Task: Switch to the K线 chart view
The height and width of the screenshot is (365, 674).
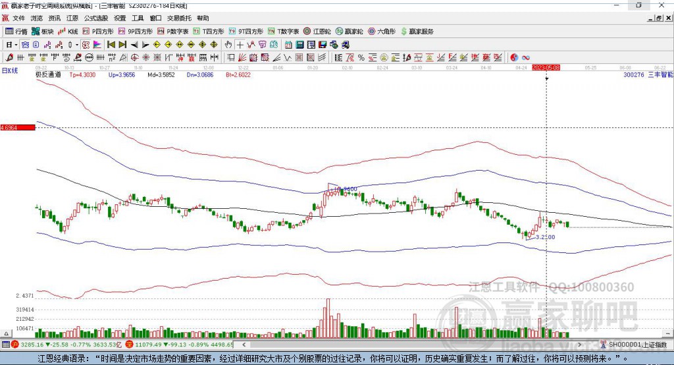Action: [x=68, y=32]
